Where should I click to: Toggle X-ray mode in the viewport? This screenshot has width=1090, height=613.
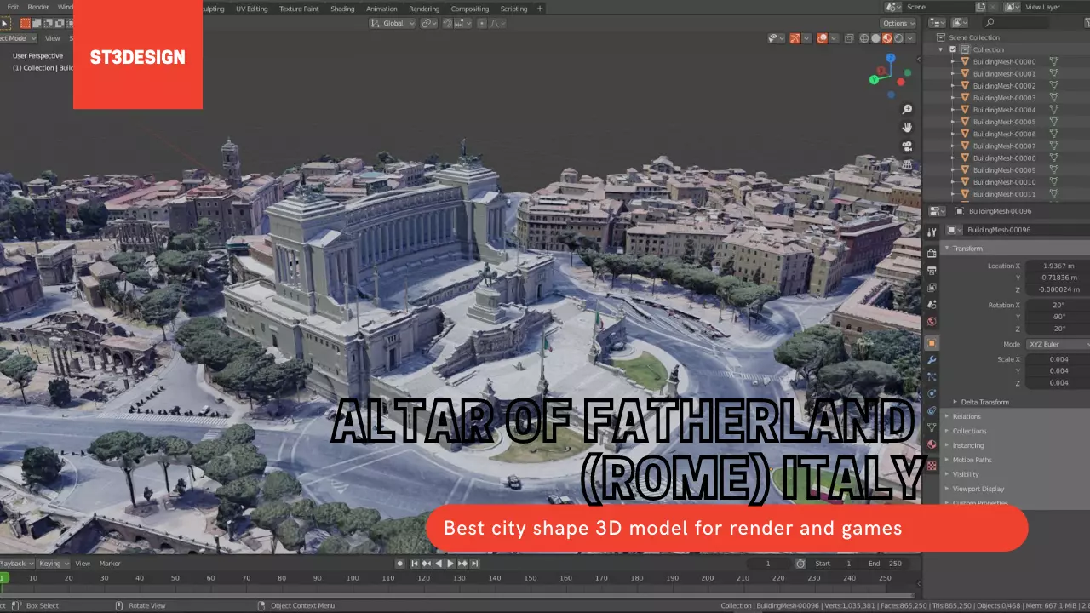(848, 38)
